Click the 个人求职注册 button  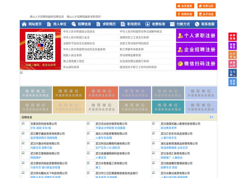[x=197, y=35]
